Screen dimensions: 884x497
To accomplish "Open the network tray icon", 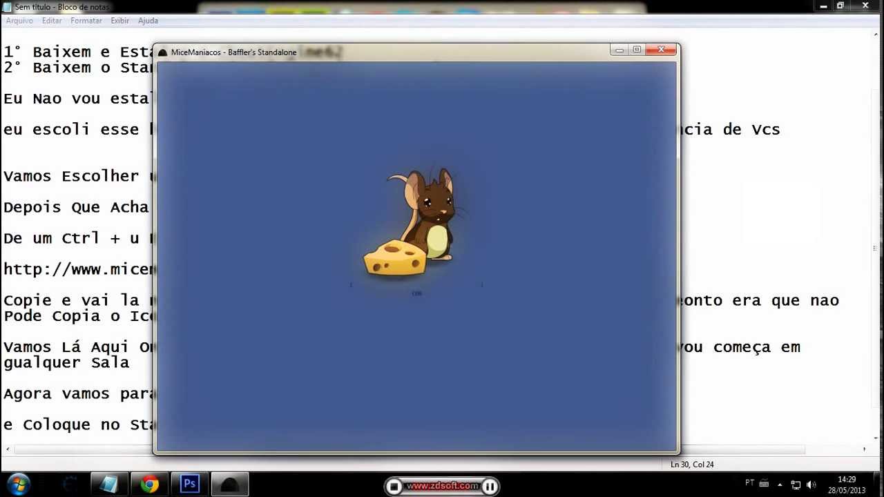I will pos(796,485).
